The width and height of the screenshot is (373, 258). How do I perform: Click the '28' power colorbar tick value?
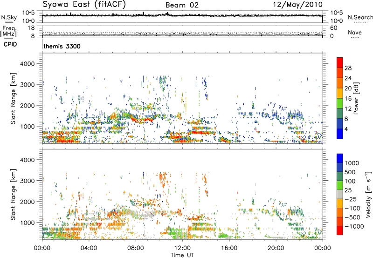pyautogui.click(x=348, y=68)
